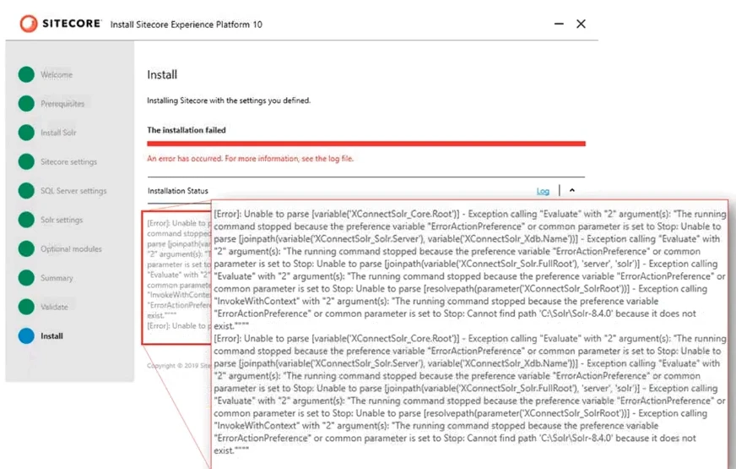Click the Install Solr step circle
Screen dimensions: 736x469
26,133
